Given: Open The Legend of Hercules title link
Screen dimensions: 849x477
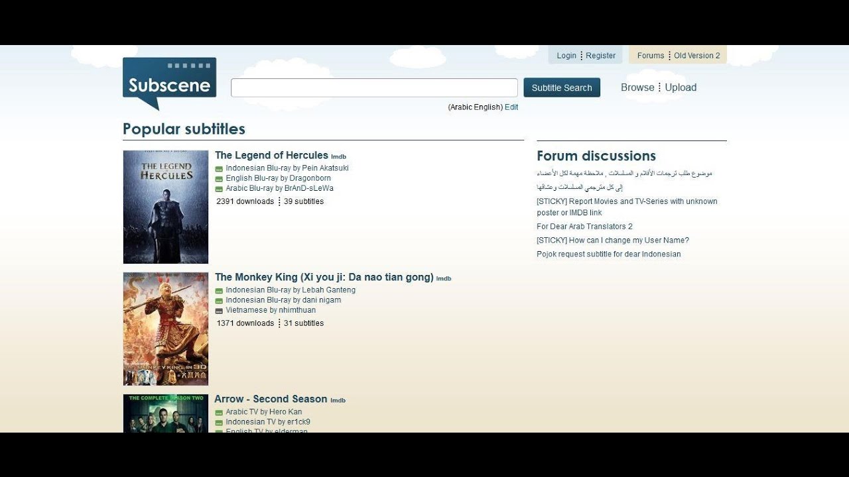Looking at the screenshot, I should point(271,156).
